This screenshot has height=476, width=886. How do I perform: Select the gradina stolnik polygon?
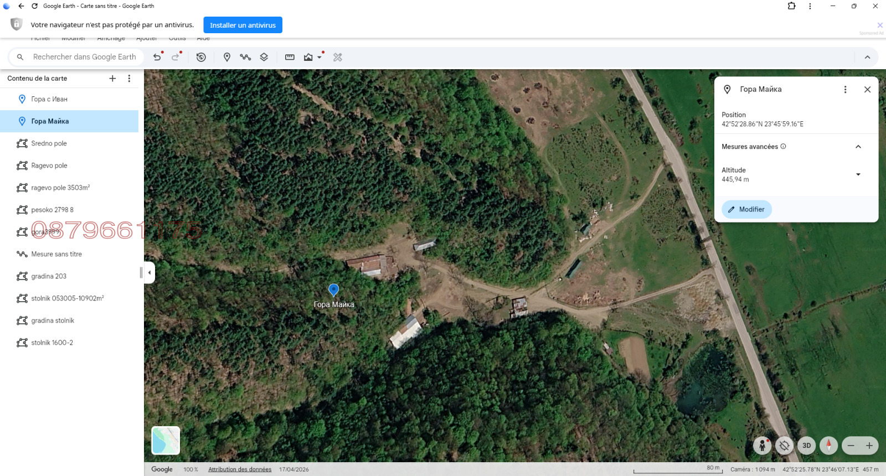click(69, 320)
